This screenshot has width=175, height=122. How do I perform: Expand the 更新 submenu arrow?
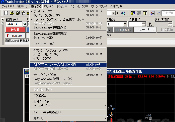[x=68, y=118]
